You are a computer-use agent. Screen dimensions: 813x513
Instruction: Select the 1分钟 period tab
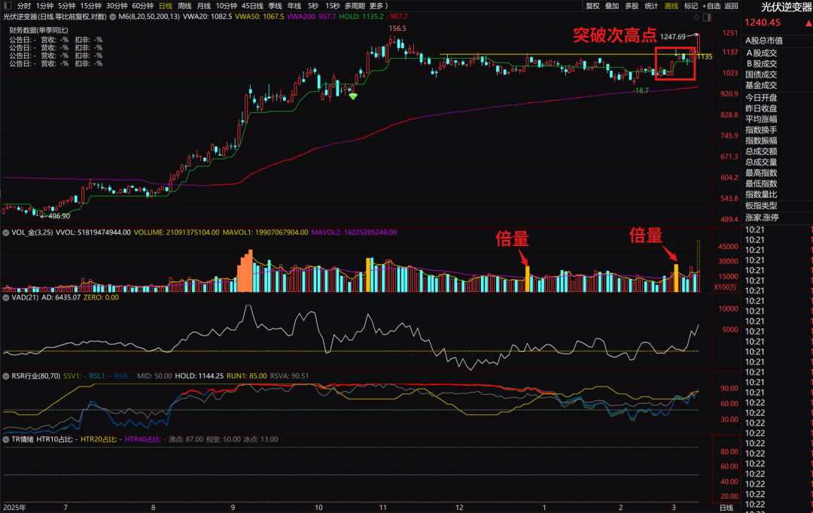[44, 6]
